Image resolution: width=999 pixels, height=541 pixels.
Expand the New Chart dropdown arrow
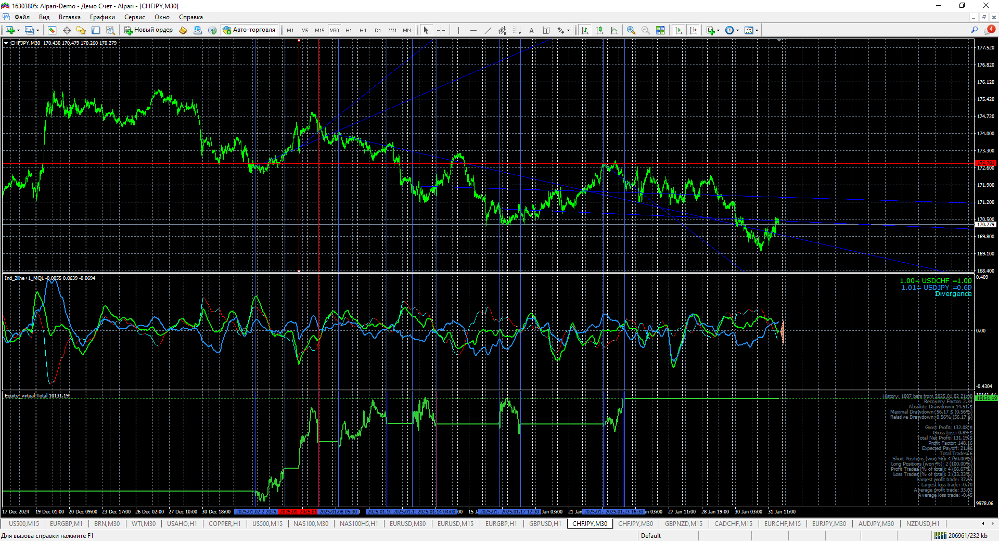click(x=18, y=30)
